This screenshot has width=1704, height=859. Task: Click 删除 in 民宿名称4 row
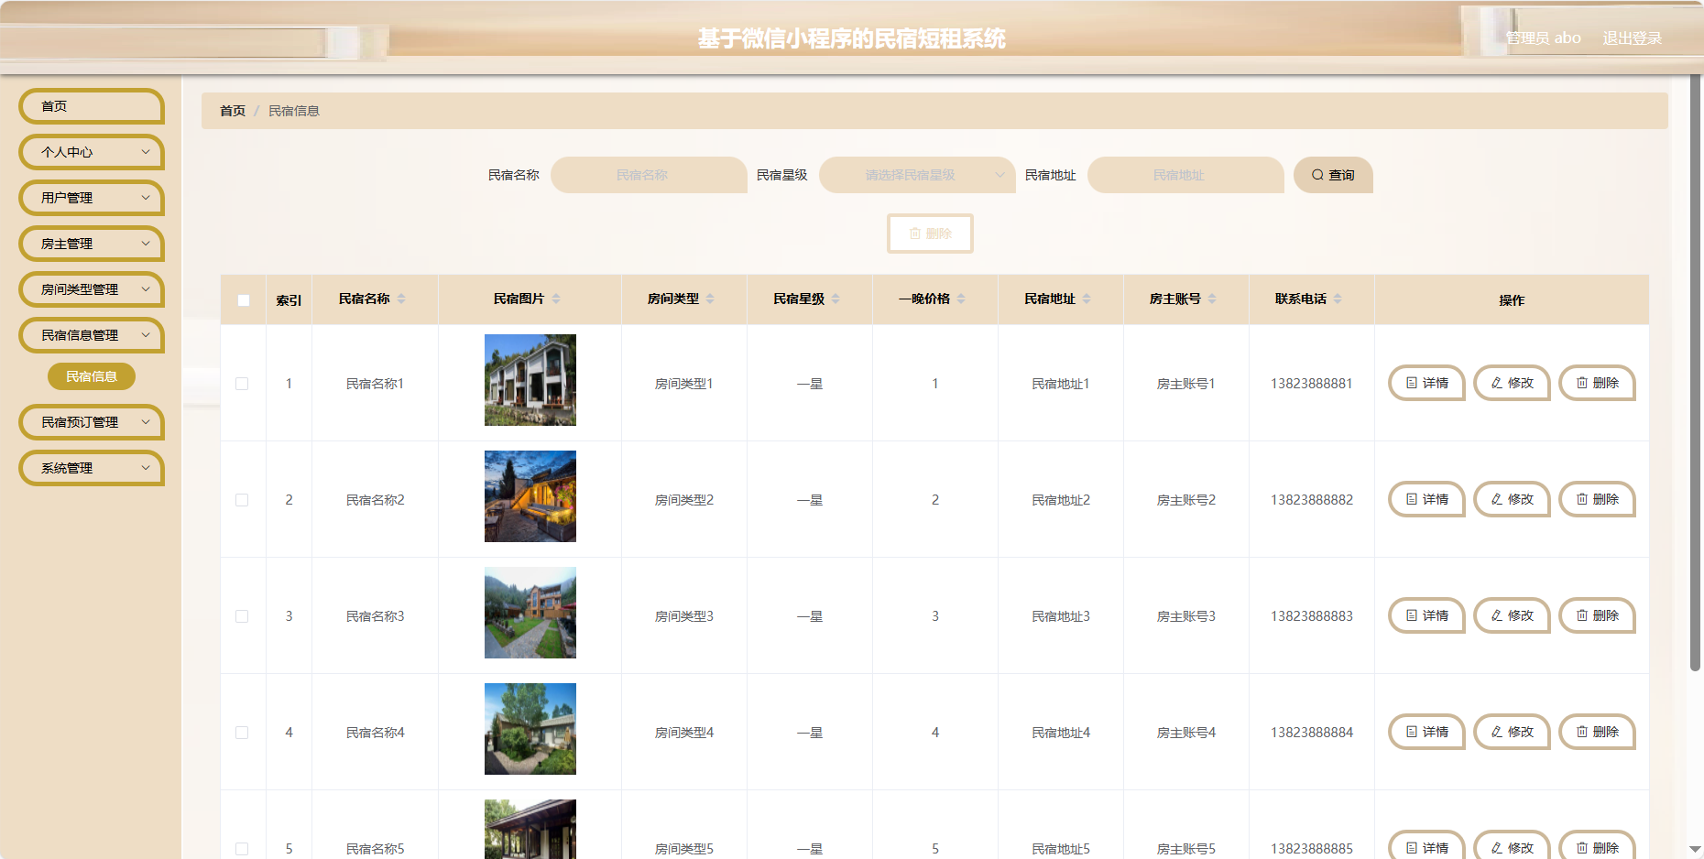(x=1598, y=732)
